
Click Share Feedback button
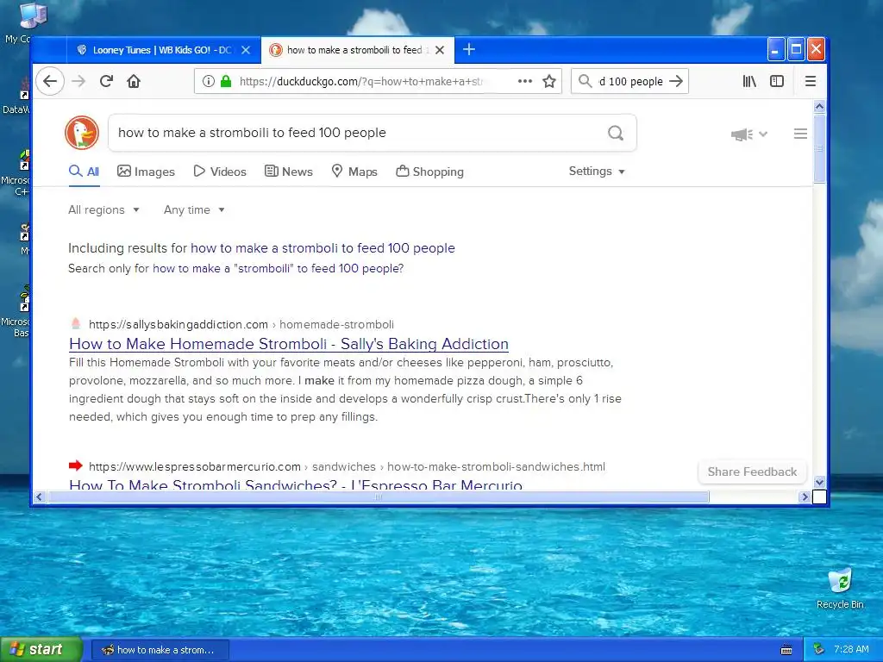[x=752, y=472]
